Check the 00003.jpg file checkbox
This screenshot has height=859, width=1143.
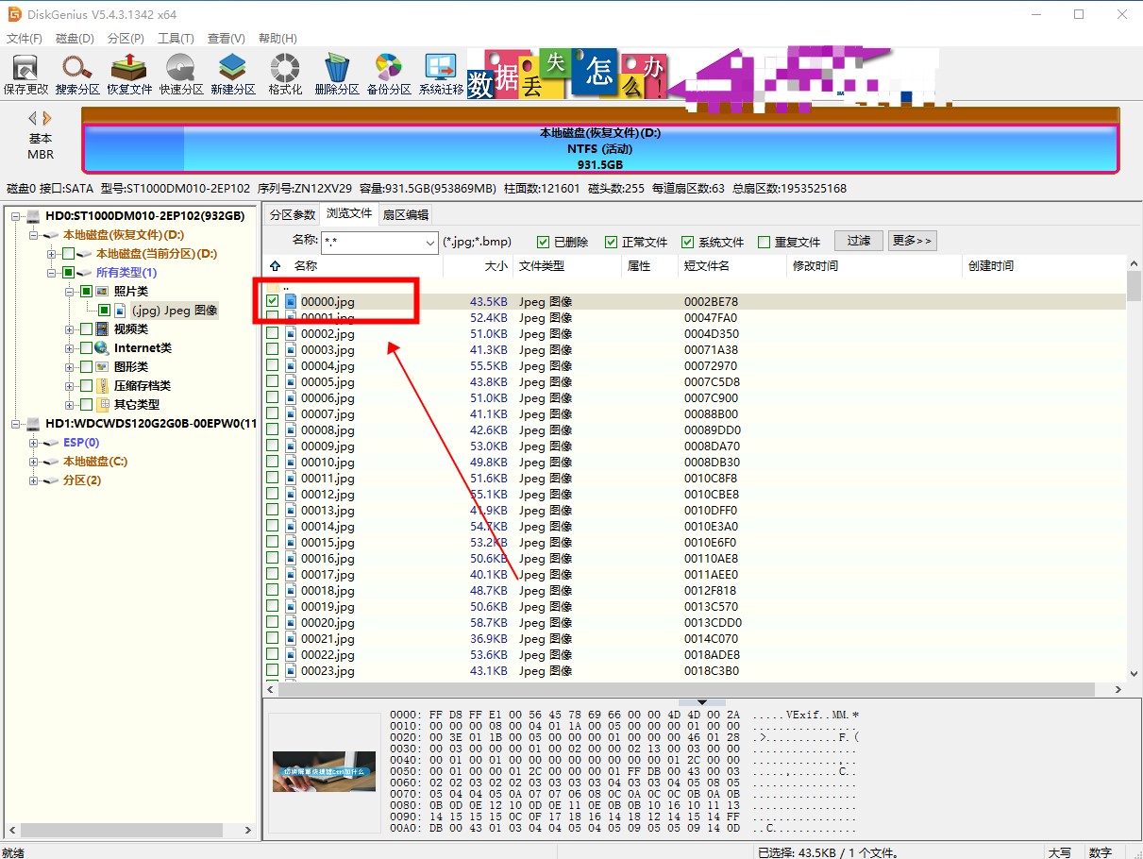tap(273, 350)
